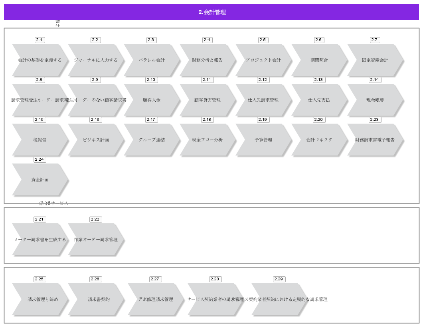The width and height of the screenshot is (423, 327).
Task: Select the ジャーナルに入力する chevron
Action: (96, 60)
